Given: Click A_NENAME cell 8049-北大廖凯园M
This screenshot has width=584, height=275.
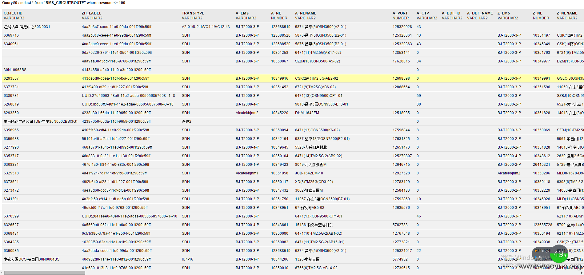Looking at the screenshot, I should [311, 165].
